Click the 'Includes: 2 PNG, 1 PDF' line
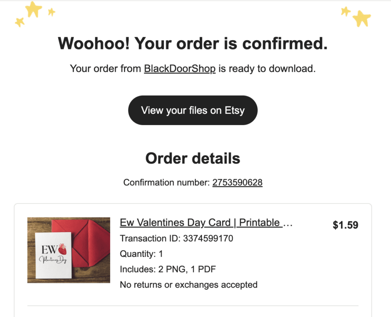 168,269
